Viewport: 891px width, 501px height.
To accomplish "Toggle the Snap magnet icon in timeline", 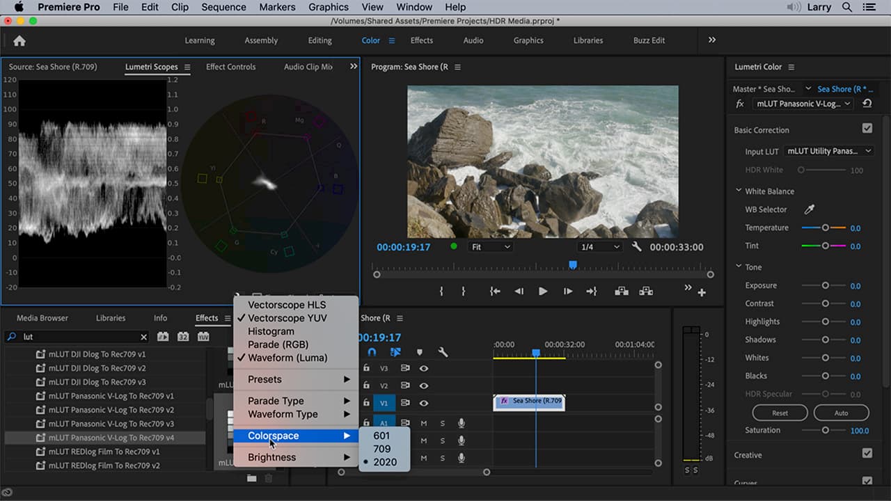I will point(374,352).
